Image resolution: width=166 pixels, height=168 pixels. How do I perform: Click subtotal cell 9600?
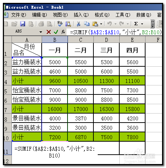(55, 81)
